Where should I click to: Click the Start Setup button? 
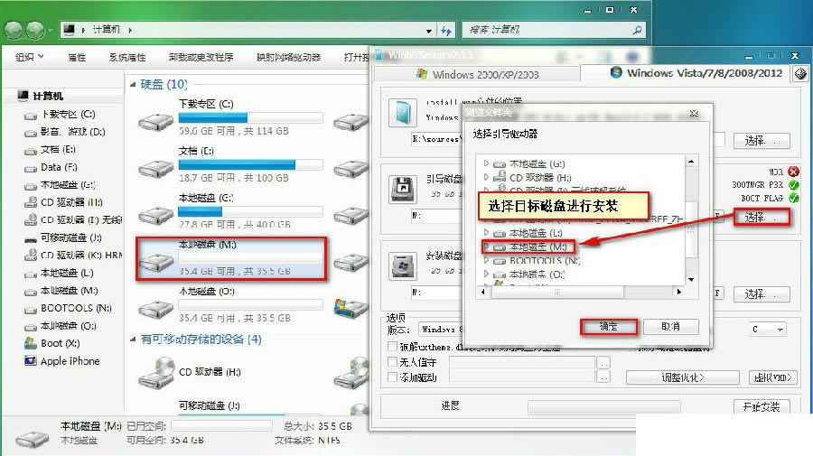[x=762, y=406]
